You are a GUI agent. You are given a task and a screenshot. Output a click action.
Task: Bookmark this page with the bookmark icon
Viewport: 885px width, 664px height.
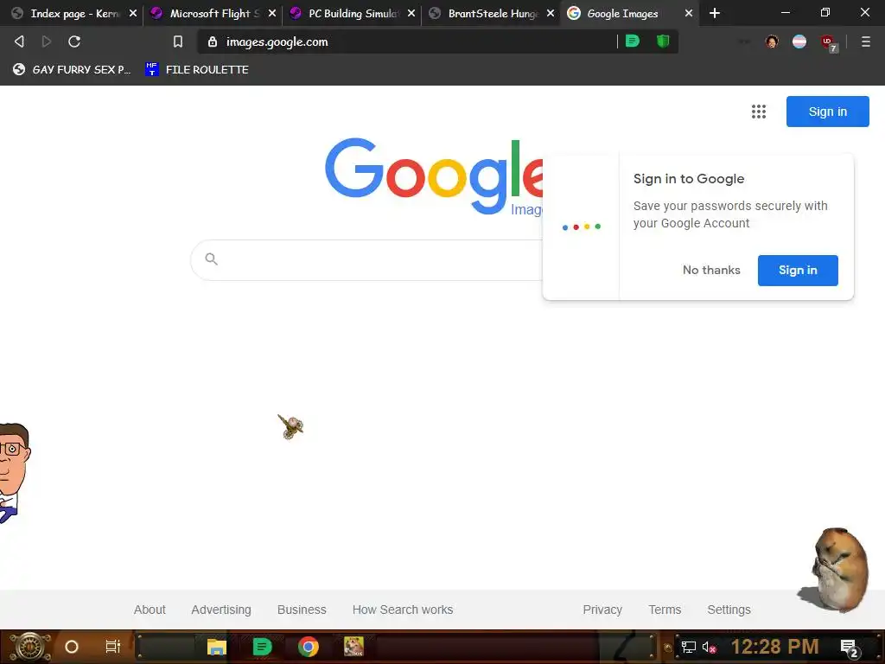178,41
